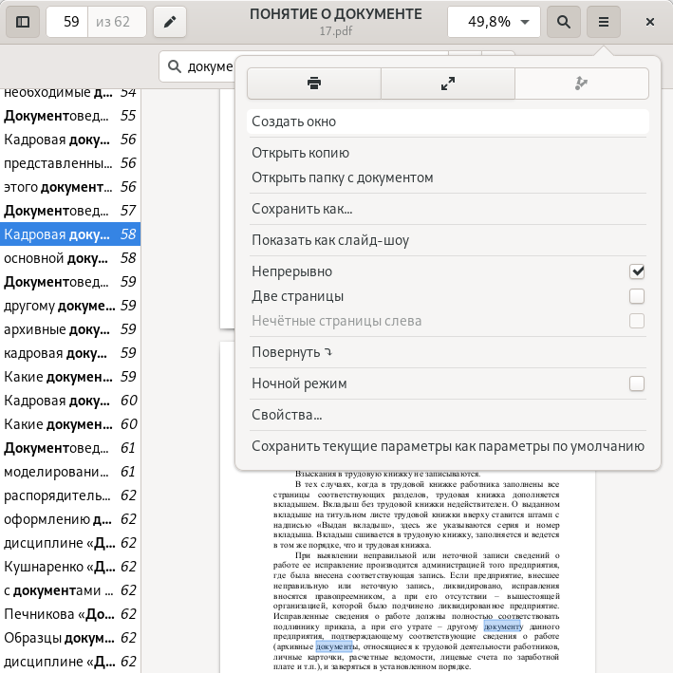Toggle the sidebar panel button

pos(23,22)
